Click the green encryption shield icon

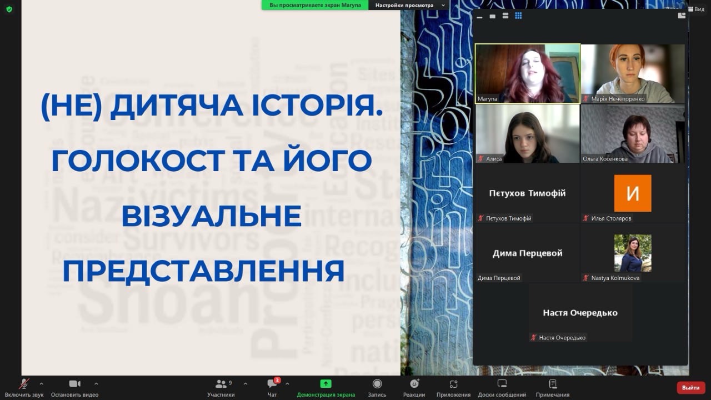coord(9,9)
